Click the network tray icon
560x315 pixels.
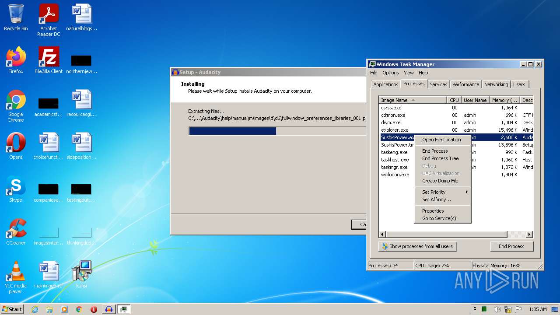click(x=508, y=309)
